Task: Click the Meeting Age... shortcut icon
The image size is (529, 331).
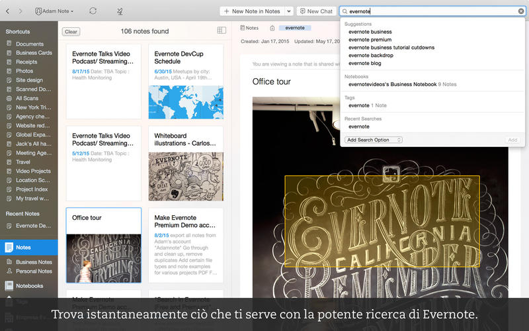Action: point(9,153)
